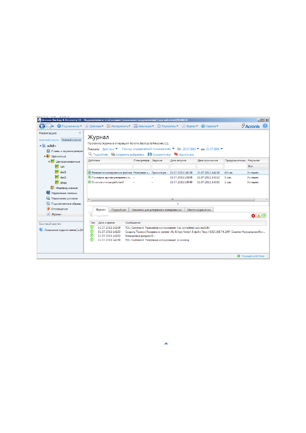The image size is (306, 433).
Task: Open the От date 28.07.2011 picker
Action: [x=191, y=149]
